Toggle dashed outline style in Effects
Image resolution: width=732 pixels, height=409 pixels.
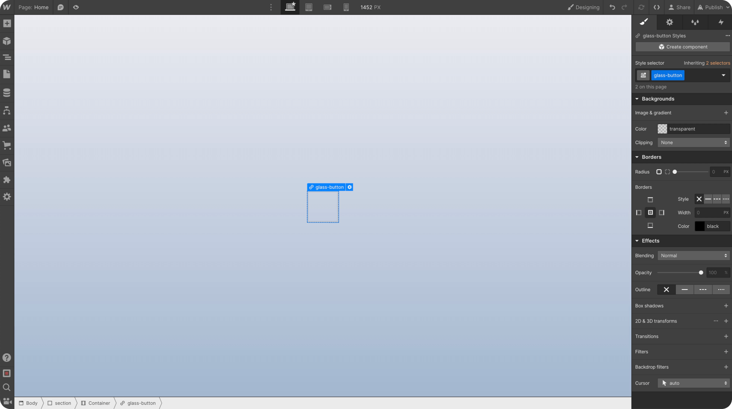click(702, 290)
